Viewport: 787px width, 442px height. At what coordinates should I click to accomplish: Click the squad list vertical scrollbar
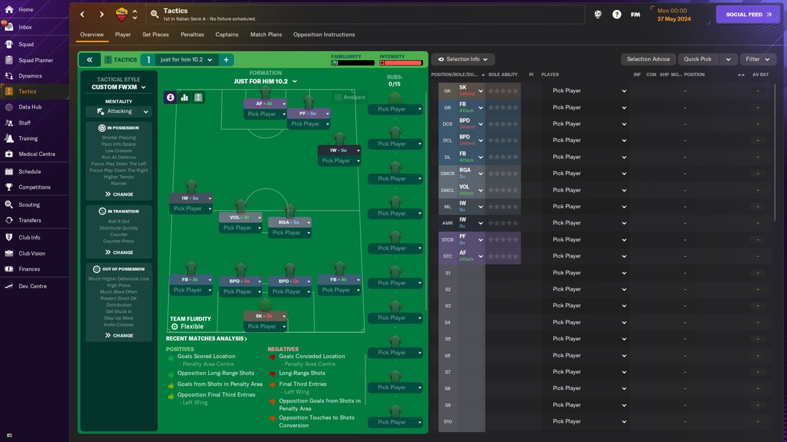775,152
